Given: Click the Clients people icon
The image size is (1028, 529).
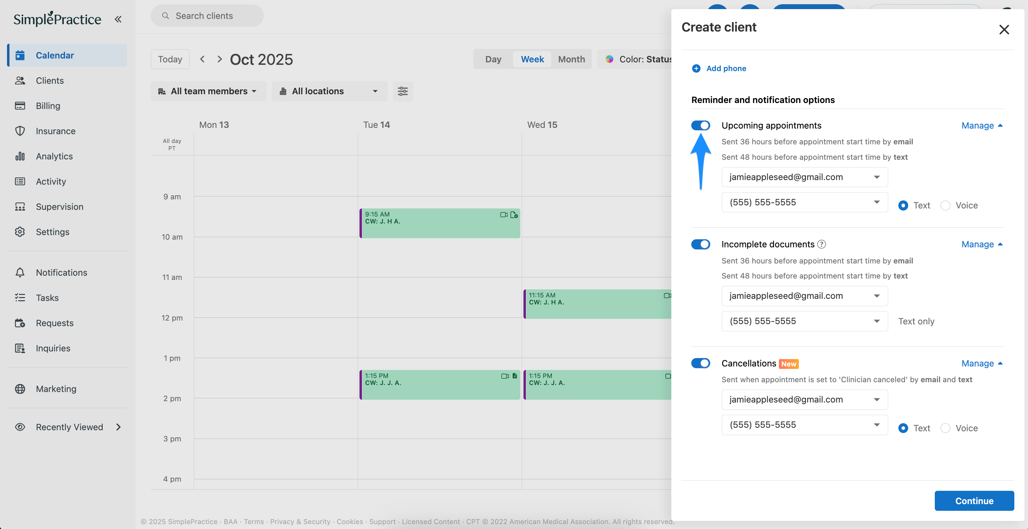Looking at the screenshot, I should 20,81.
